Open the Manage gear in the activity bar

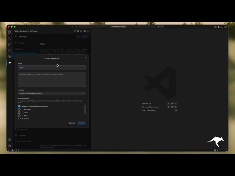10,146
